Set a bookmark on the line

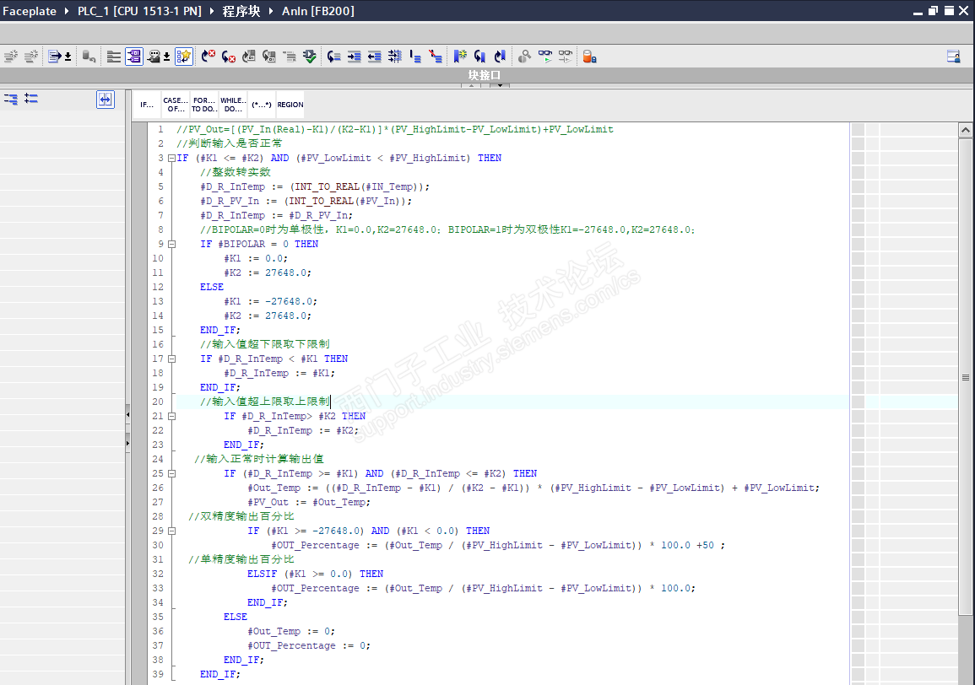[460, 57]
